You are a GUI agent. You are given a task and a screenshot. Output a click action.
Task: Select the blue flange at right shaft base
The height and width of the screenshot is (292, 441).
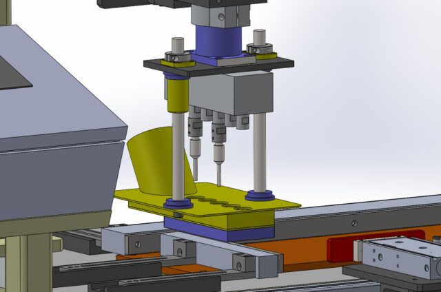pyautogui.click(x=260, y=195)
